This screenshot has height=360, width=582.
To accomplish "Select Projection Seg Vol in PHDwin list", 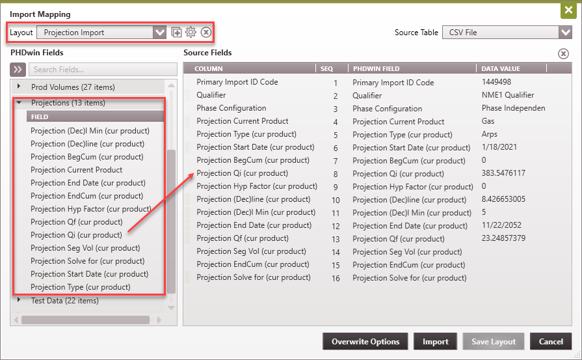I will [85, 248].
